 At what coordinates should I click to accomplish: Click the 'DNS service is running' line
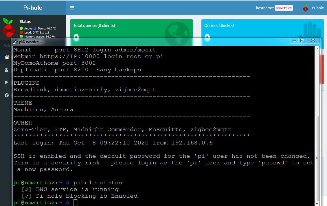click(x=70, y=190)
